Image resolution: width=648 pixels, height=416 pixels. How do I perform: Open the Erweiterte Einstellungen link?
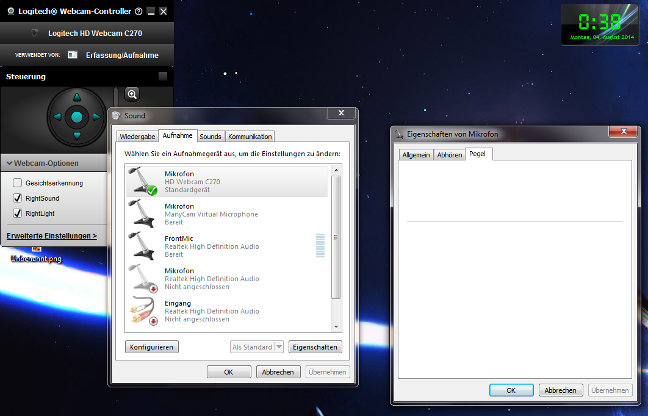(x=52, y=236)
